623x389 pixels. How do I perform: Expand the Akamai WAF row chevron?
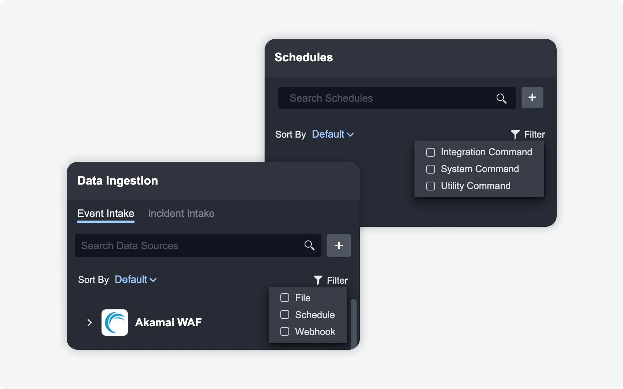(89, 323)
